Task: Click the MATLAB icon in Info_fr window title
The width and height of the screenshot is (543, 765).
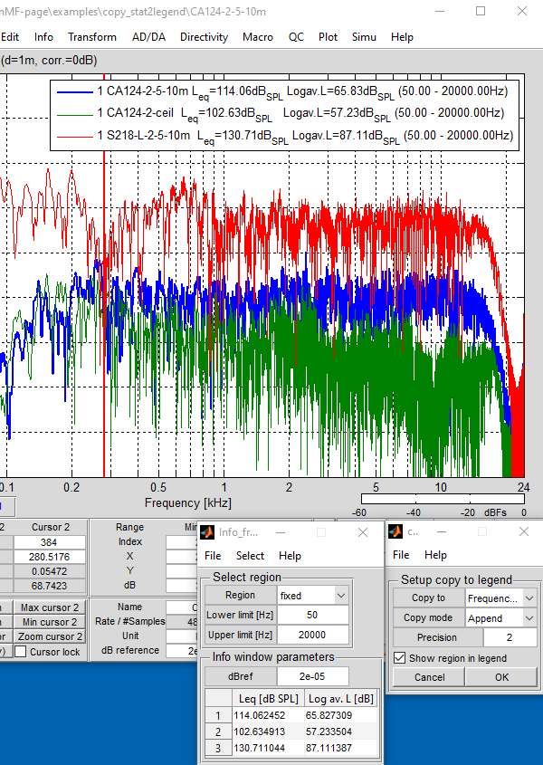Action: pyautogui.click(x=207, y=531)
